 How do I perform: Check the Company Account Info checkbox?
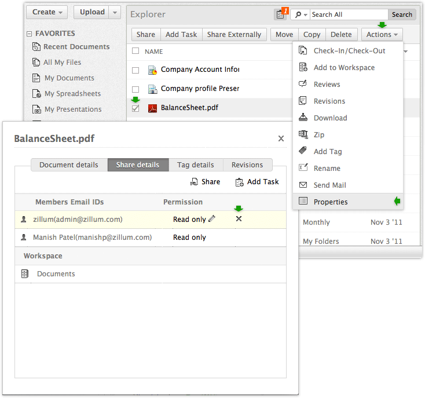click(x=135, y=70)
